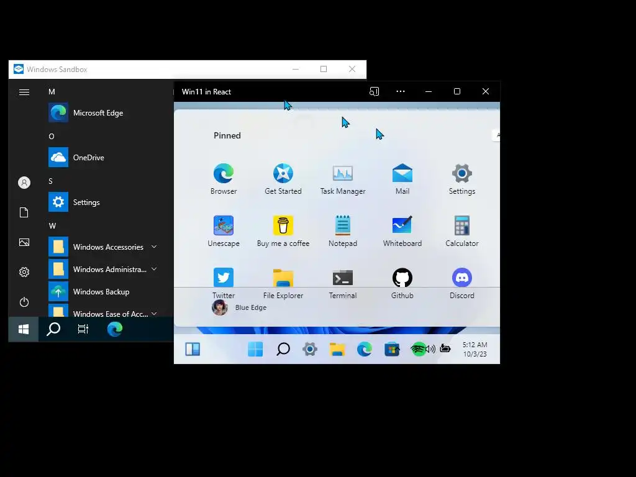This screenshot has width=636, height=477.
Task: Select letter O header in Sandbox app list
Action: coord(52,137)
